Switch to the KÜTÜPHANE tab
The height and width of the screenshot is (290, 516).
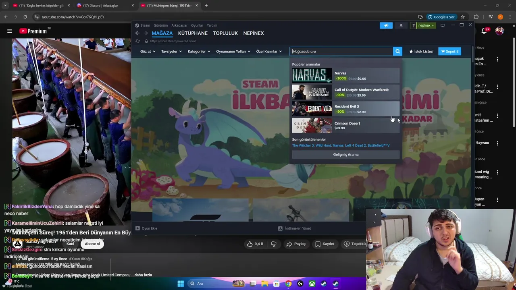193,33
